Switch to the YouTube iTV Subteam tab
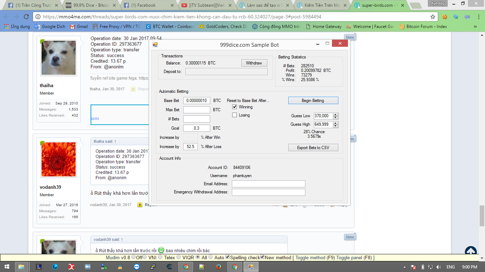Screen dimensions: 485x272 [x=207, y=5]
